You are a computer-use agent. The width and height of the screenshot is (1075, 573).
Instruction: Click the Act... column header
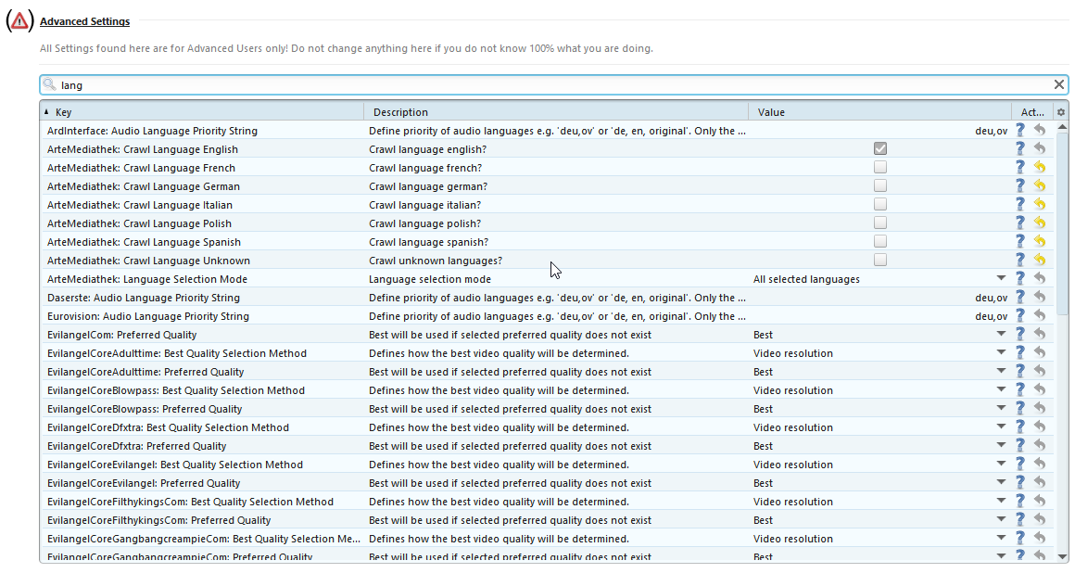[x=1032, y=112]
